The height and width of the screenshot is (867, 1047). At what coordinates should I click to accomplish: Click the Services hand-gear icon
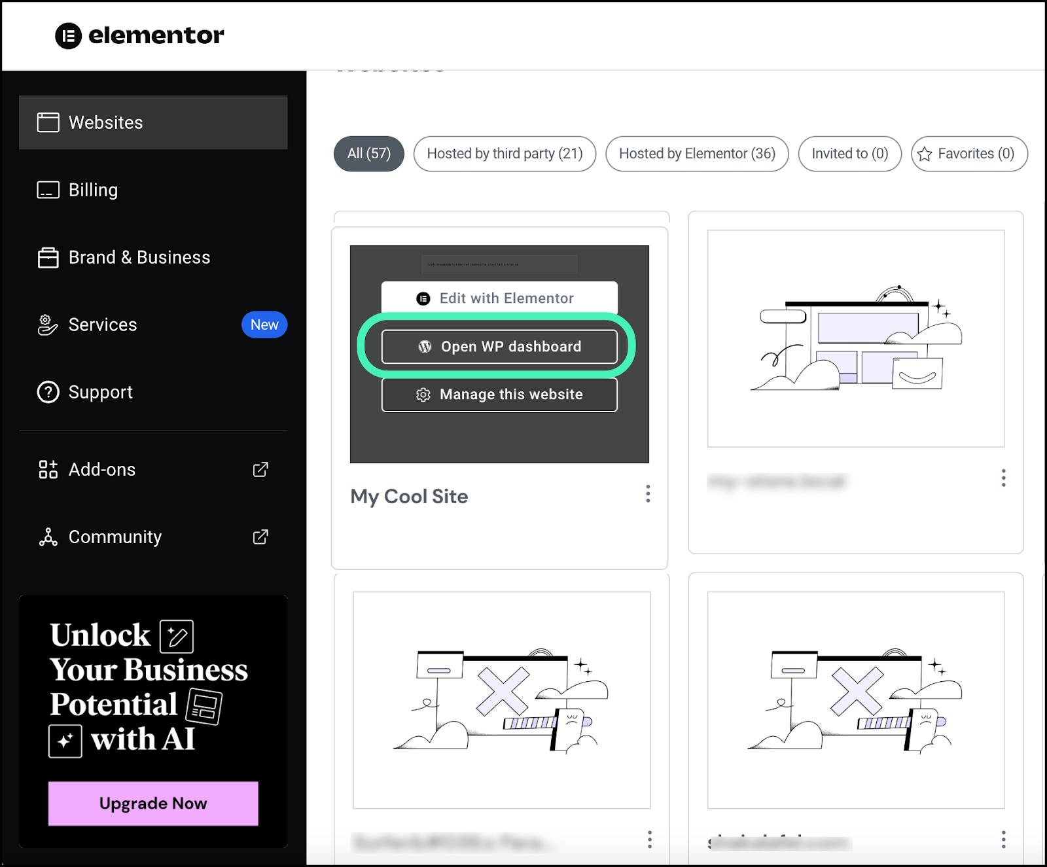tap(47, 325)
